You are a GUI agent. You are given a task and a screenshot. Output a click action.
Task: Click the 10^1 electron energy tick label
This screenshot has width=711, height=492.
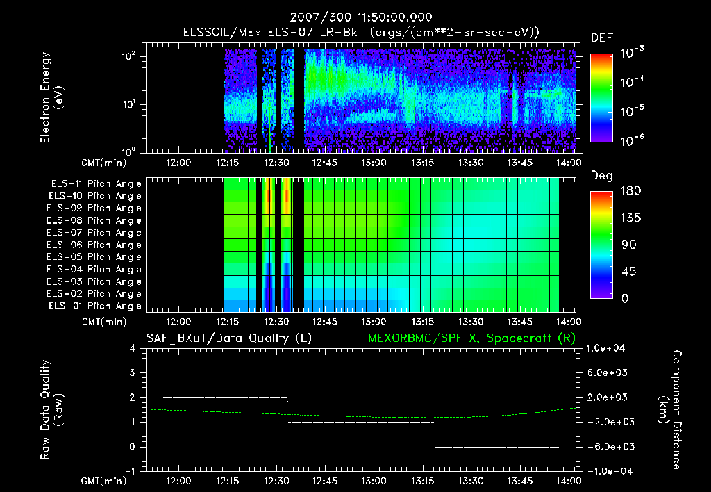point(128,104)
